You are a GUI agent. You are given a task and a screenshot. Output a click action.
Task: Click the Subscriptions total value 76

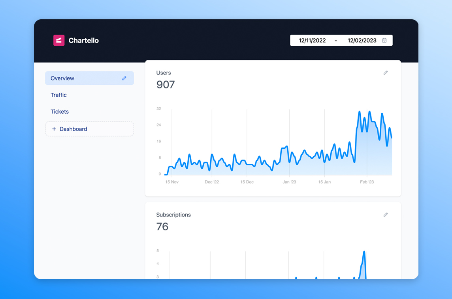(162, 226)
